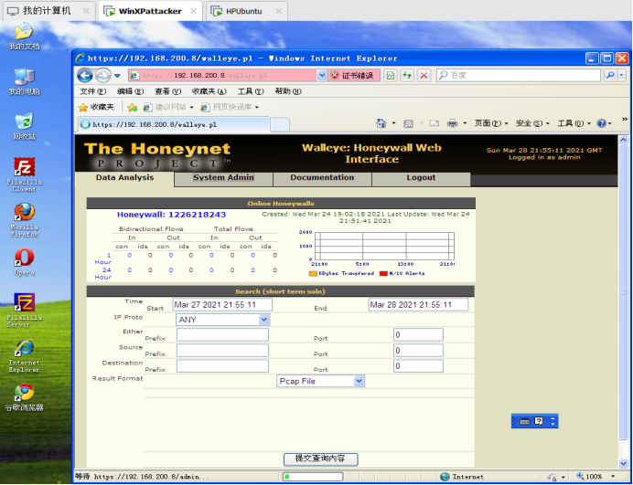Screen dimensions: 633x485
Task: Open the 网页快讯库 web slice gallery
Action: coord(230,107)
